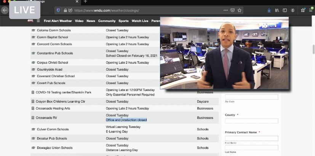Click the Crossroads Healing Arts entry

(53, 108)
